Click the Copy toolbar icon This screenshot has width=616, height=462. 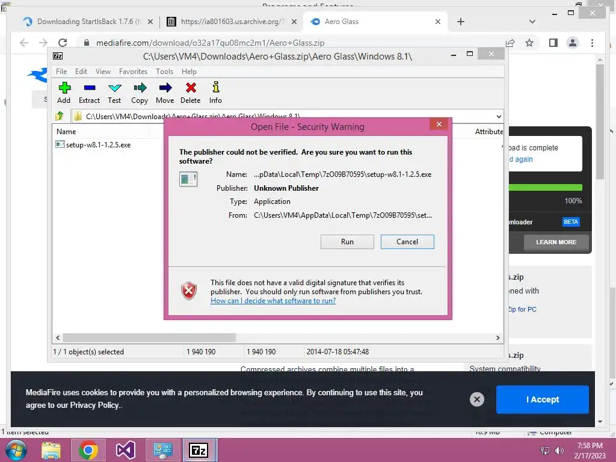coord(140,93)
